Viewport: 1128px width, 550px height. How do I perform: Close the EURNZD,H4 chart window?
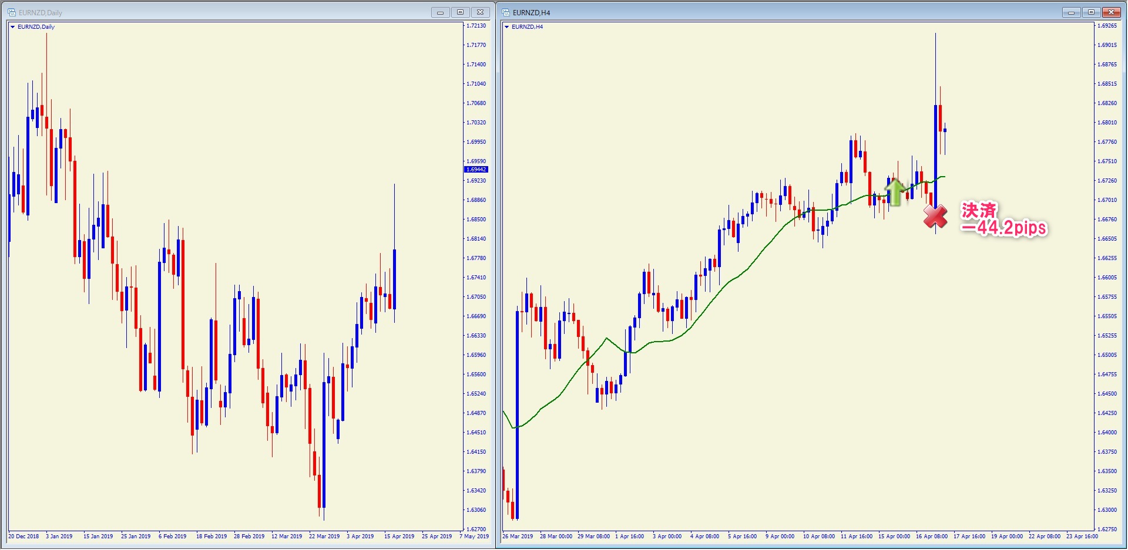[x=1112, y=12]
